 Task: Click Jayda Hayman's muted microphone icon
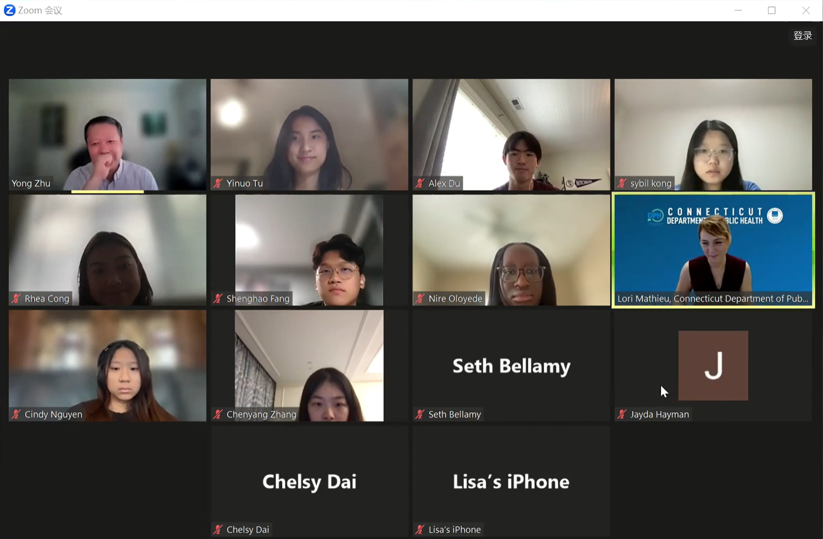click(622, 414)
